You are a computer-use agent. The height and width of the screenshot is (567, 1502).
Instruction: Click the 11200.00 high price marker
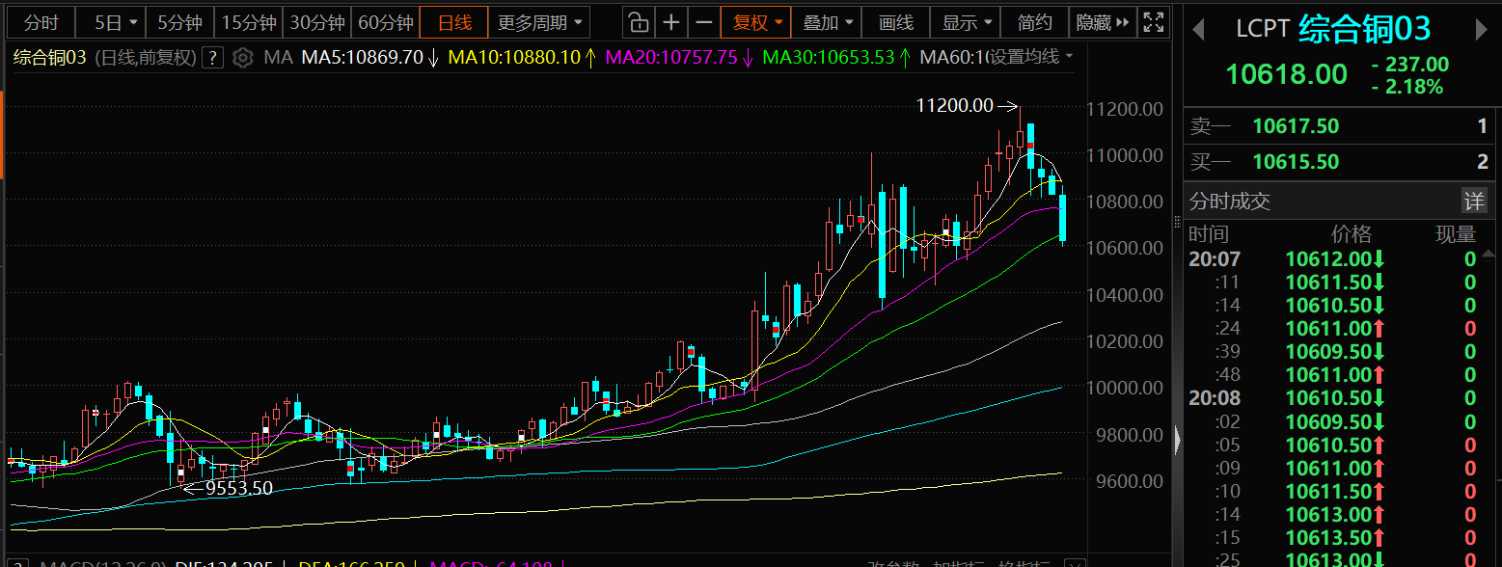(954, 105)
